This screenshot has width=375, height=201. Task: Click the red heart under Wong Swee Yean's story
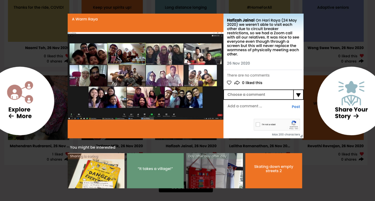tap(361, 56)
